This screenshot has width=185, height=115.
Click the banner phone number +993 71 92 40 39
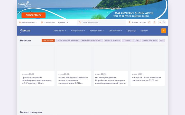point(122,16)
